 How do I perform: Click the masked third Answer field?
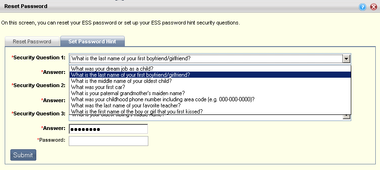[x=108, y=129]
